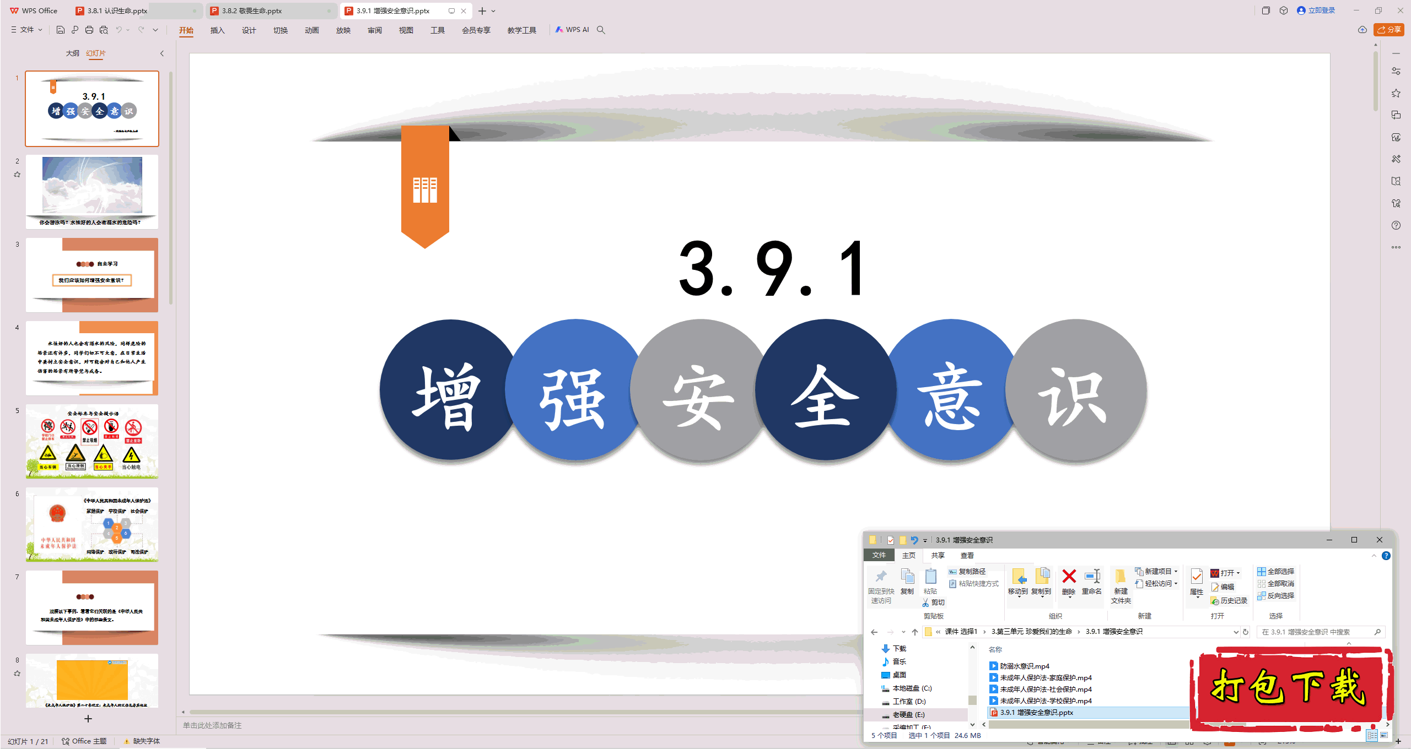This screenshot has width=1411, height=749.
Task: Open Print Preview from the quick toolbar
Action: point(104,30)
